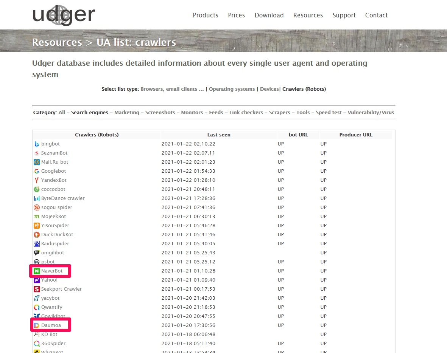The height and width of the screenshot is (353, 447).
Task: Click the MojeekBot icon
Action: click(x=36, y=217)
